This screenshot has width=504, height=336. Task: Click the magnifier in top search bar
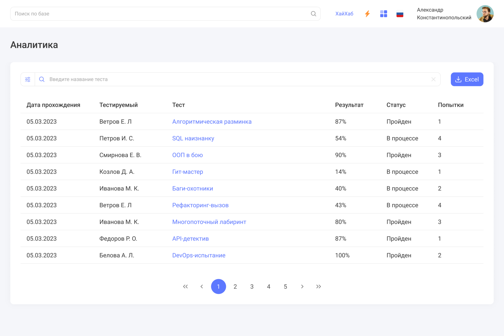(x=313, y=14)
